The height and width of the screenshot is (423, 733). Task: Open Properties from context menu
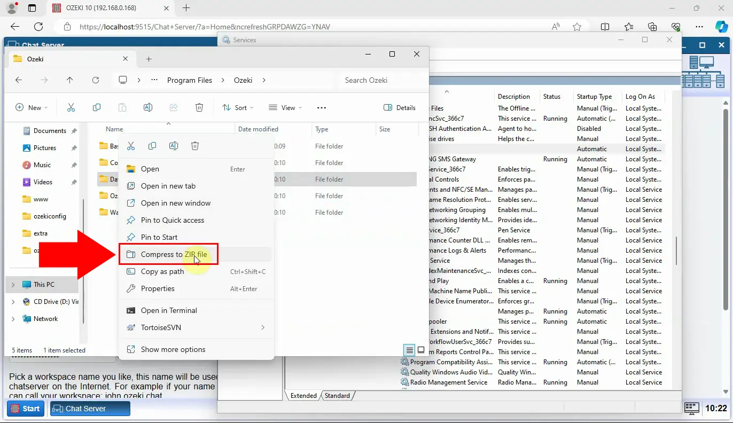tap(196, 288)
